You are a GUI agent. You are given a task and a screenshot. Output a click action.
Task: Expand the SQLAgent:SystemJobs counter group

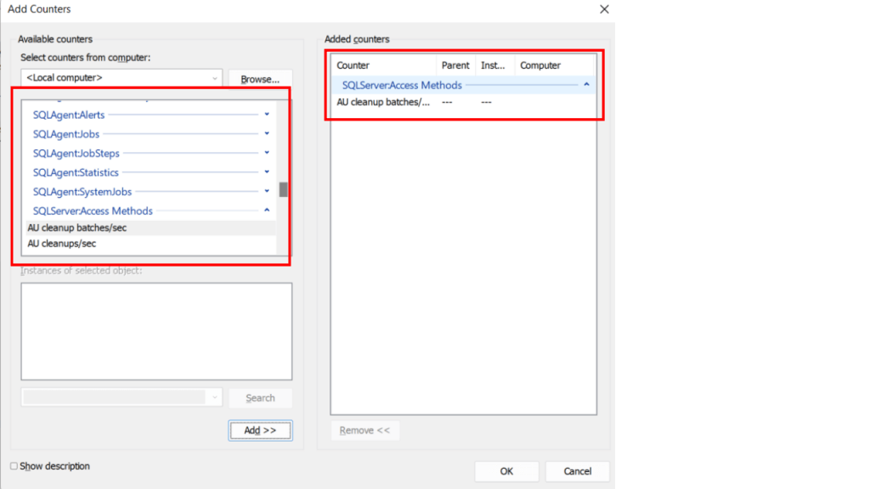(x=267, y=191)
